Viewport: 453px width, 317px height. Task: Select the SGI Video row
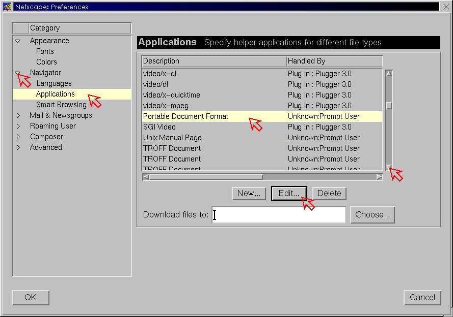point(262,127)
